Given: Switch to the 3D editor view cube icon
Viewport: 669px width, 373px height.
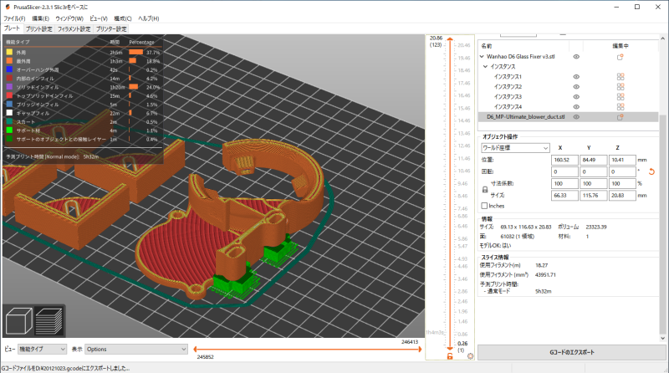Looking at the screenshot, I should click(x=18, y=321).
